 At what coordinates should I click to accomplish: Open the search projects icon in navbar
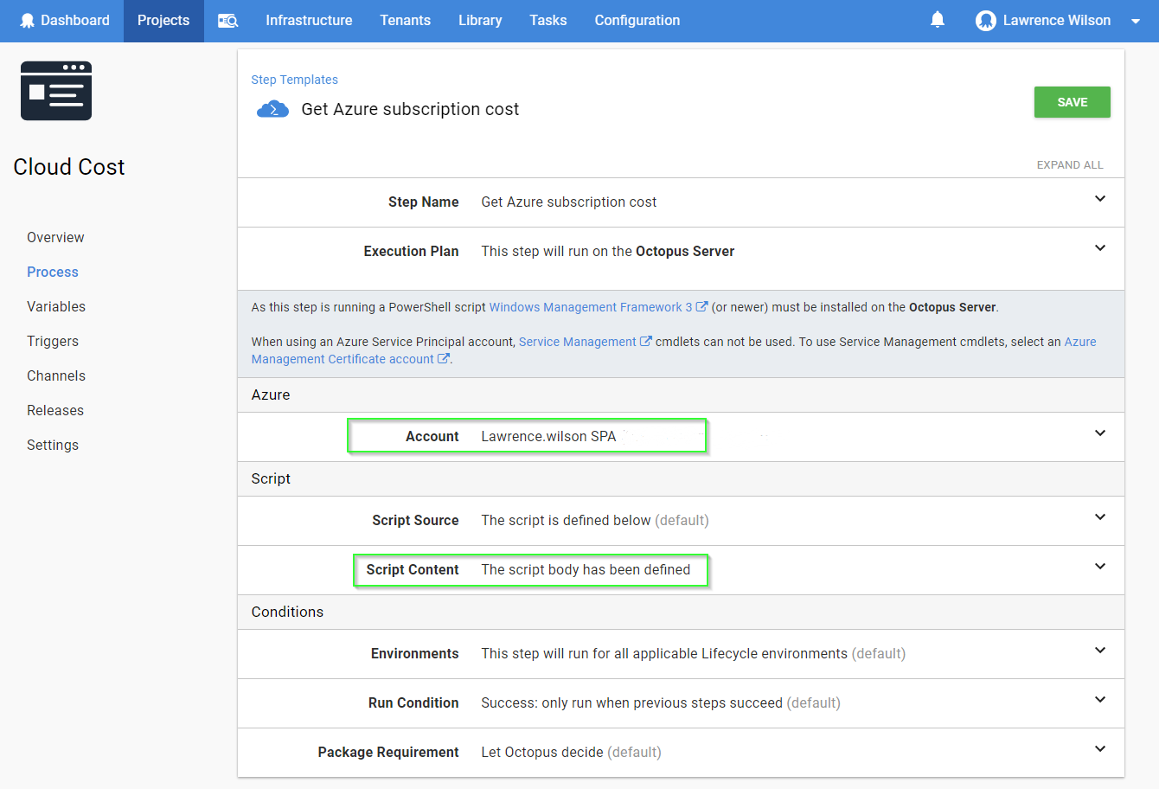click(x=227, y=21)
